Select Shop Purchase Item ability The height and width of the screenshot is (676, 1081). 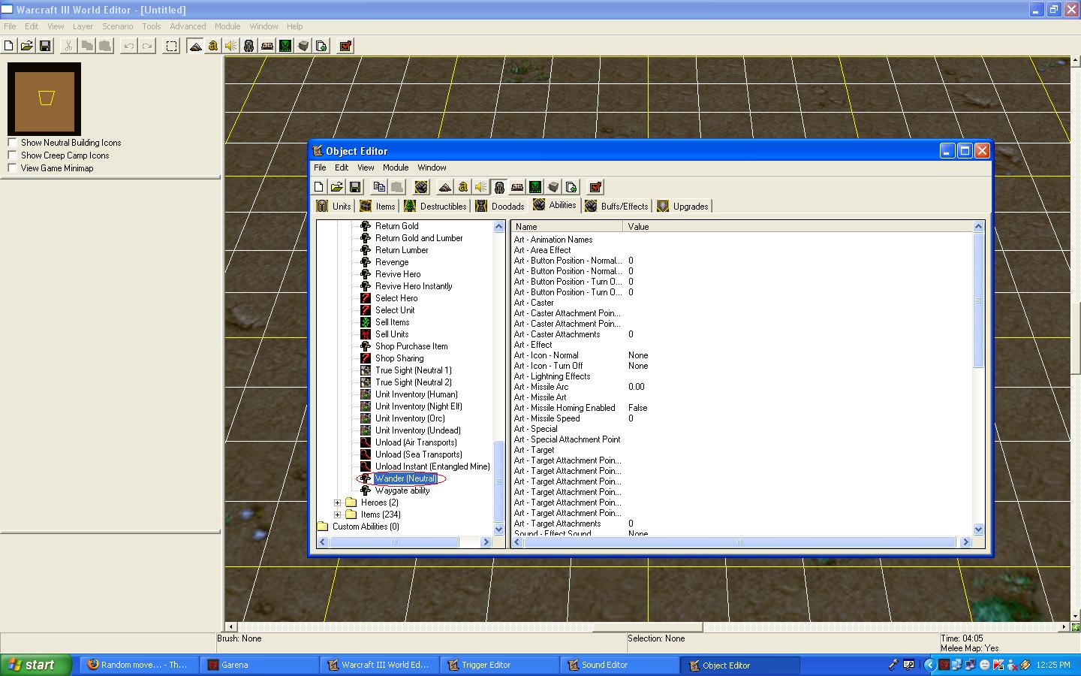point(411,346)
